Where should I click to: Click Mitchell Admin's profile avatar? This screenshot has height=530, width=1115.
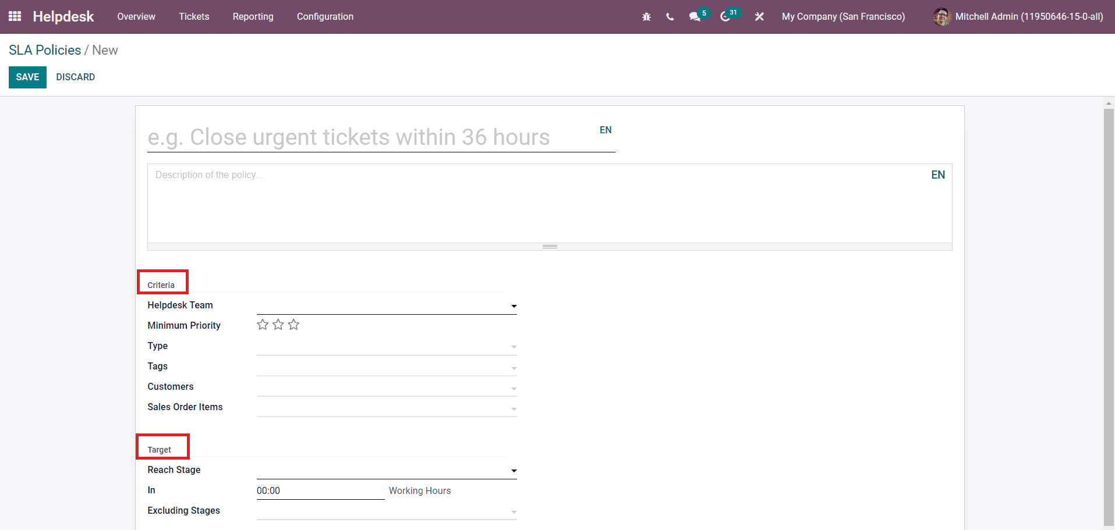(x=941, y=16)
